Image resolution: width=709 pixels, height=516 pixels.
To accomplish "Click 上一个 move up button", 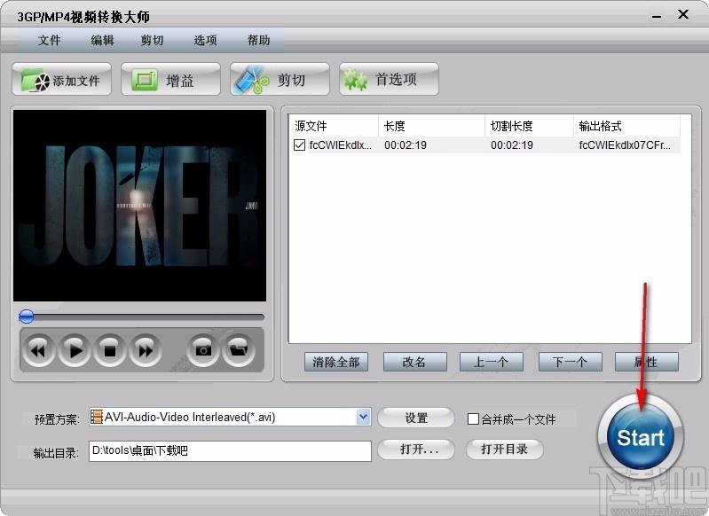I will 491,362.
